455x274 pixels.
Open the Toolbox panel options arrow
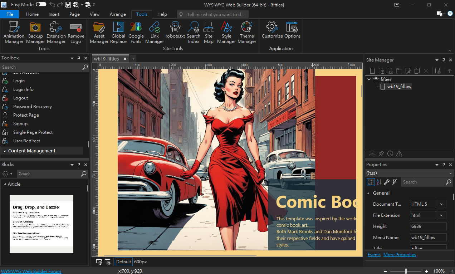72,58
